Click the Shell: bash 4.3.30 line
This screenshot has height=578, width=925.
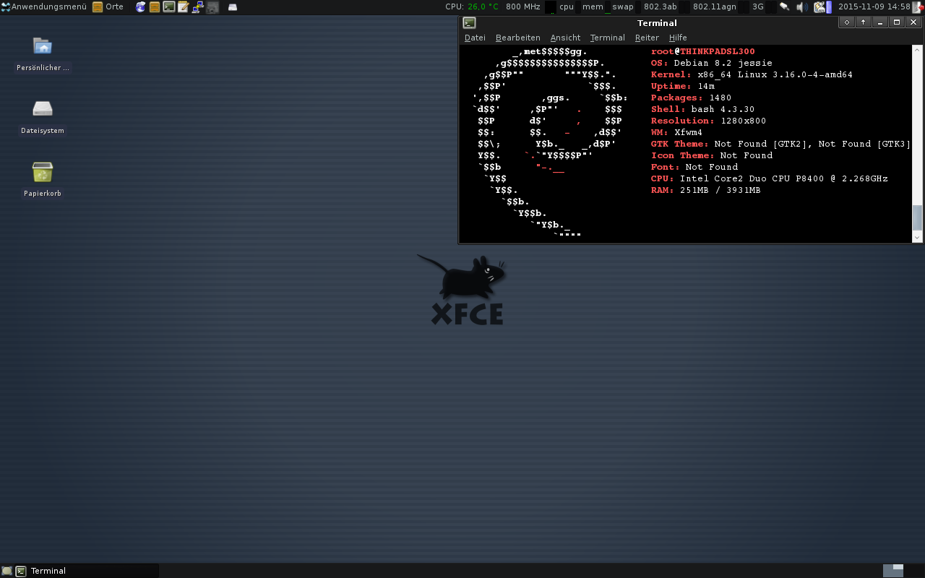702,109
